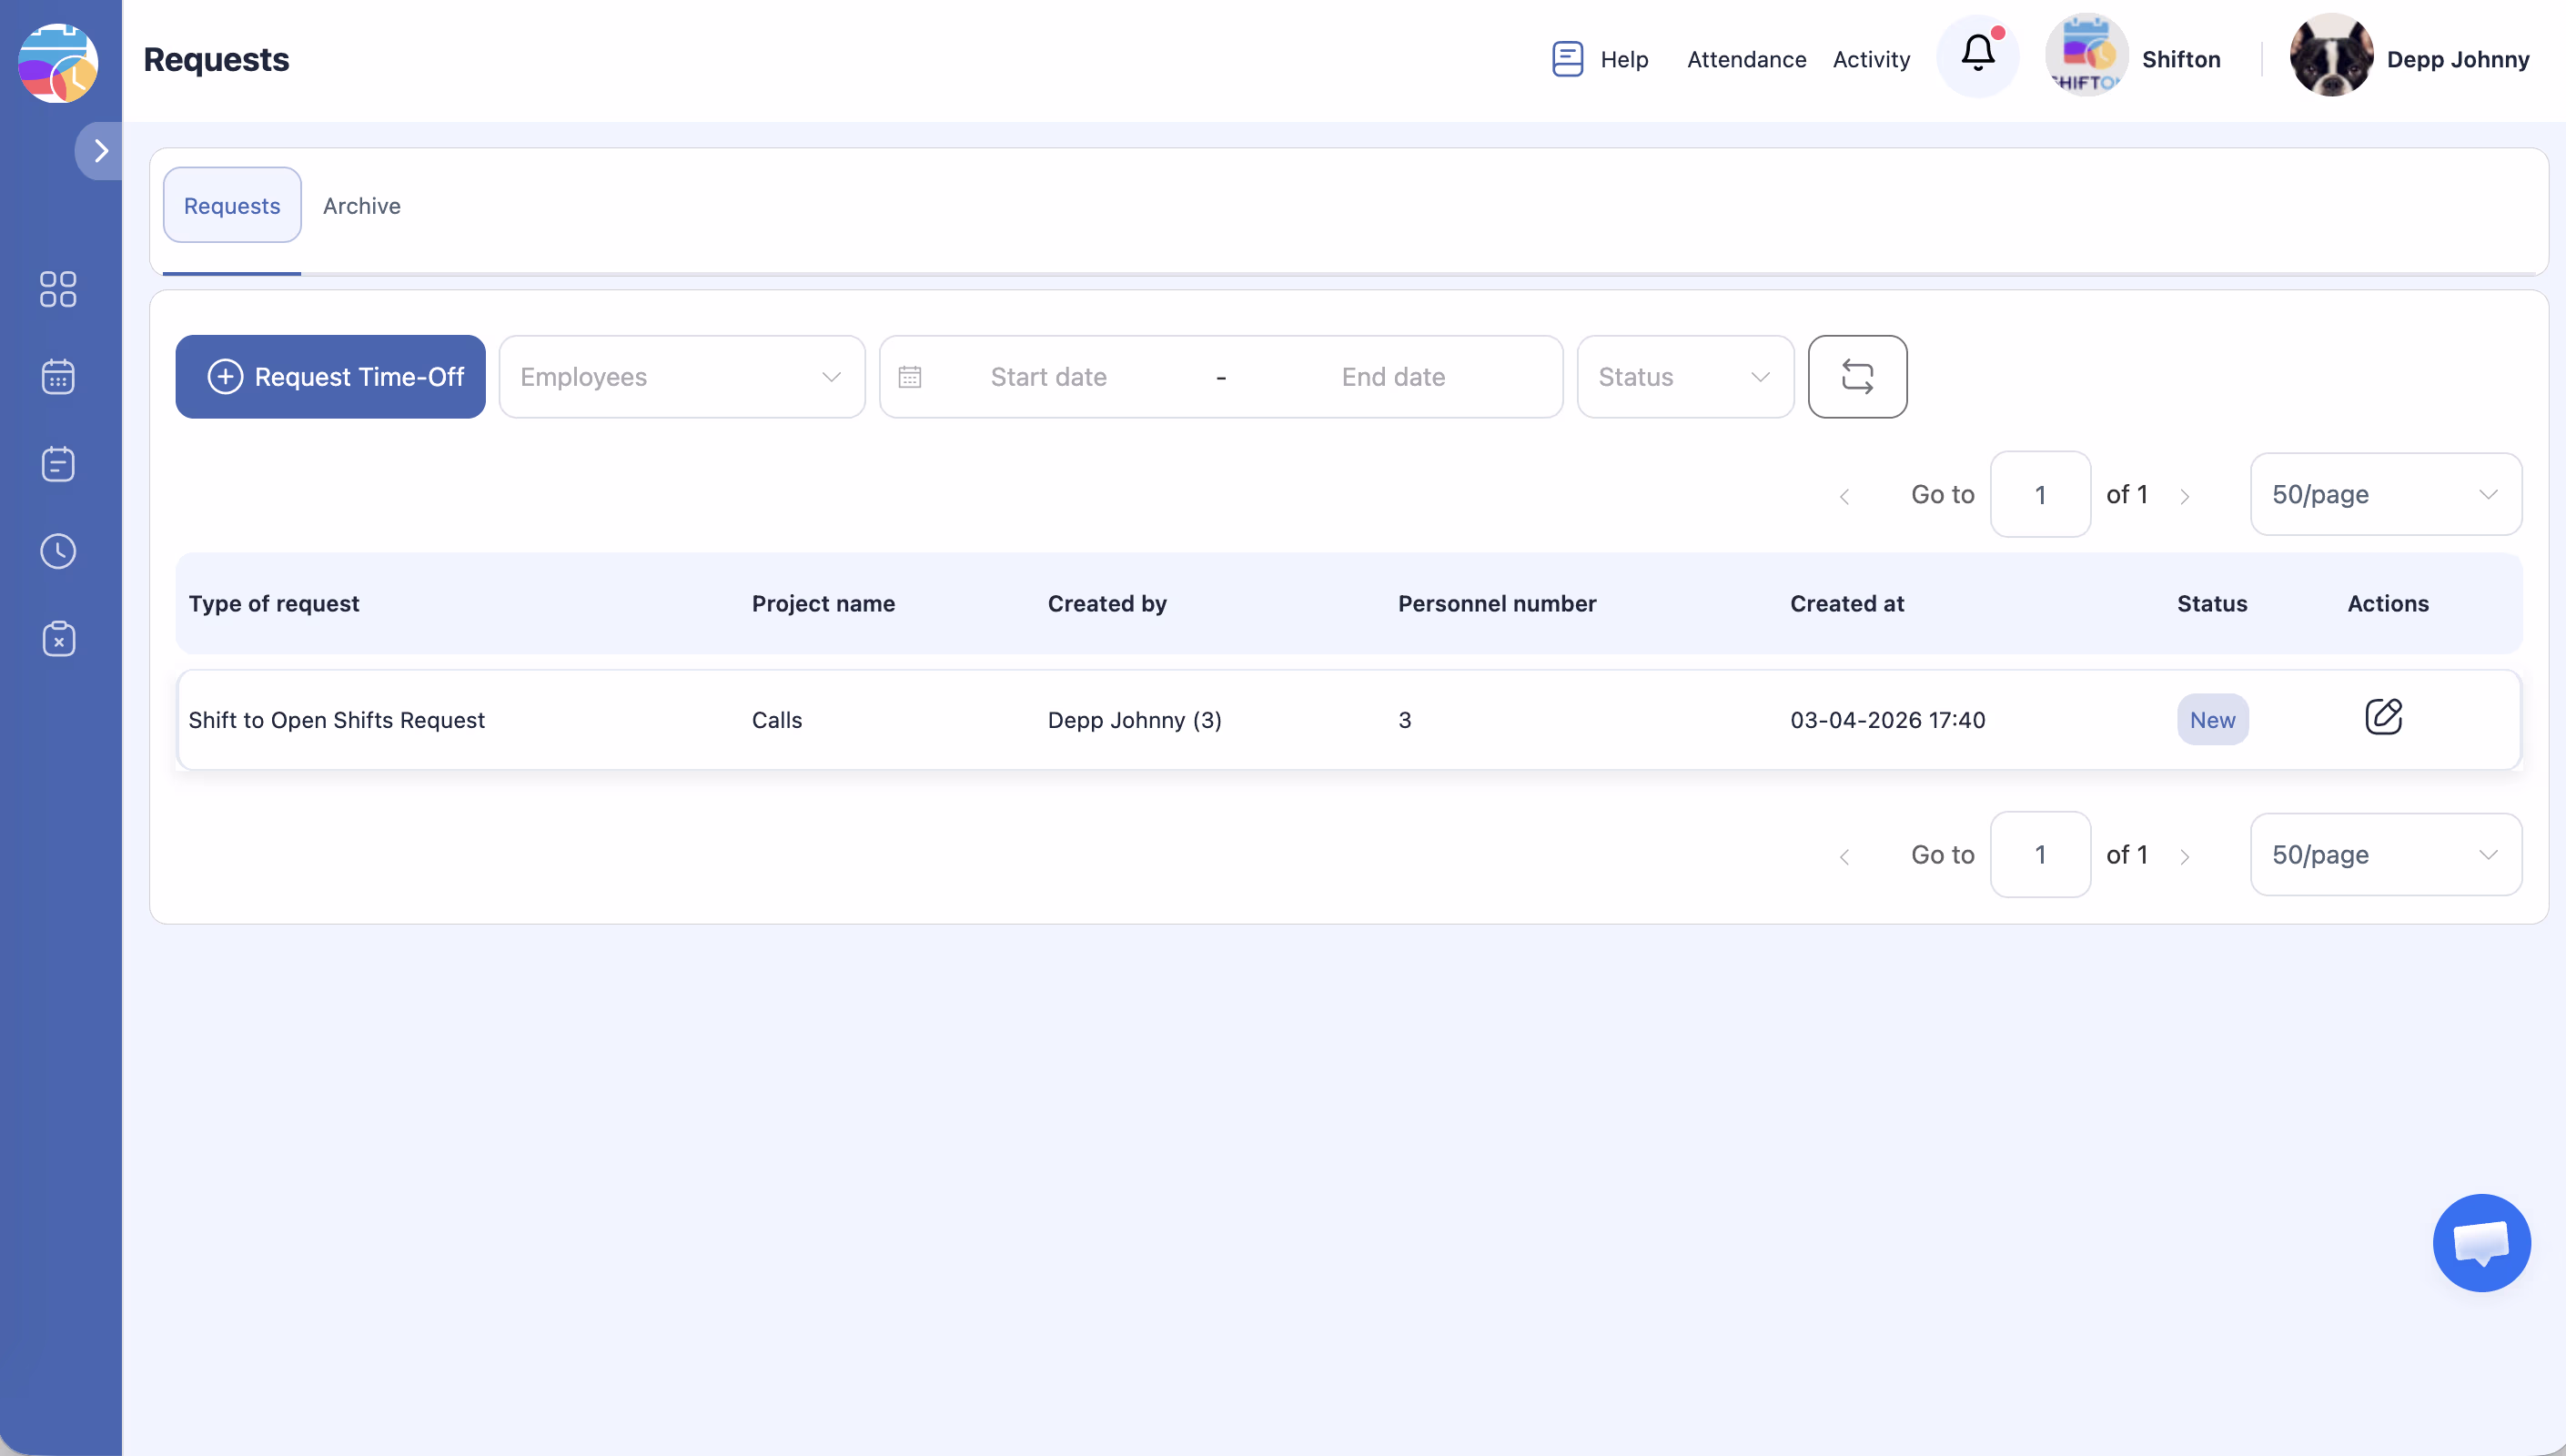Image resolution: width=2566 pixels, height=1456 pixels.
Task: Open the Status filter dropdown
Action: [x=1684, y=377]
